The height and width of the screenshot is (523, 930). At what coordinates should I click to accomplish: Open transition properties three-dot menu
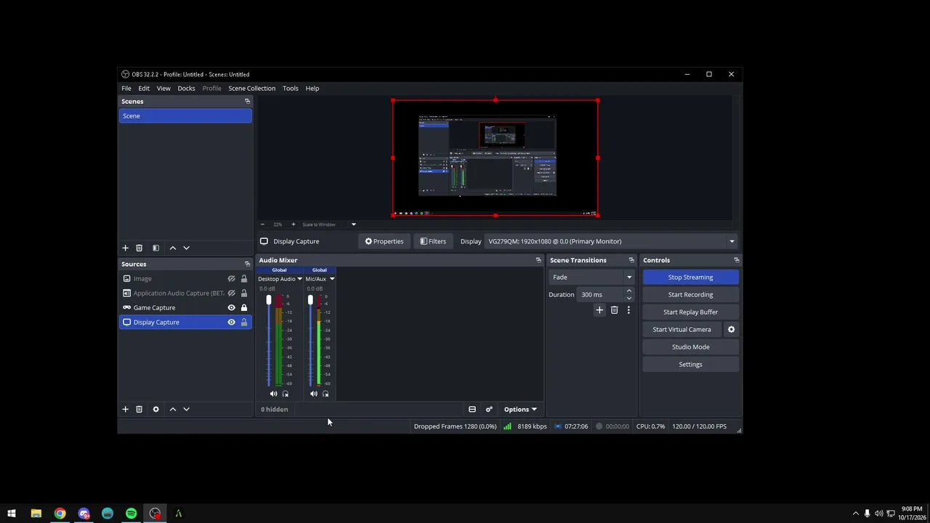point(628,310)
